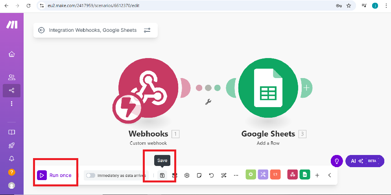Click the Google Sheets module label text
391x195 pixels.
[x=268, y=134]
